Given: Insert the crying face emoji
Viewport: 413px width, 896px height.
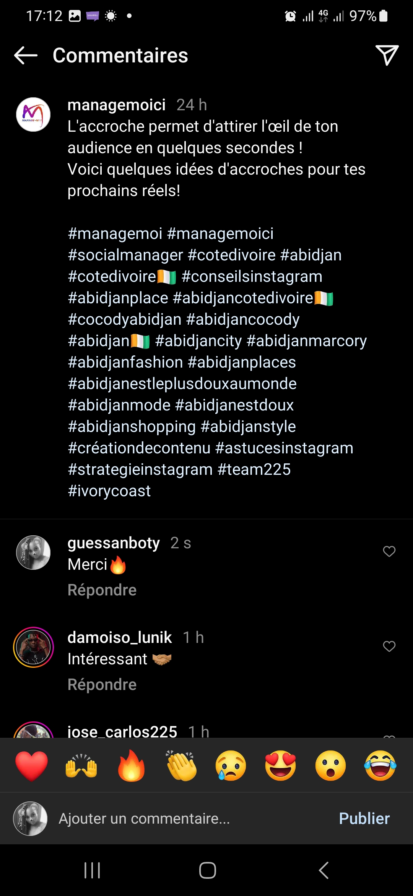Looking at the screenshot, I should pyautogui.click(x=231, y=766).
